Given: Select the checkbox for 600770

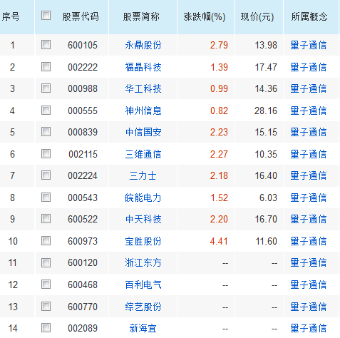Looking at the screenshot, I should click(46, 307).
